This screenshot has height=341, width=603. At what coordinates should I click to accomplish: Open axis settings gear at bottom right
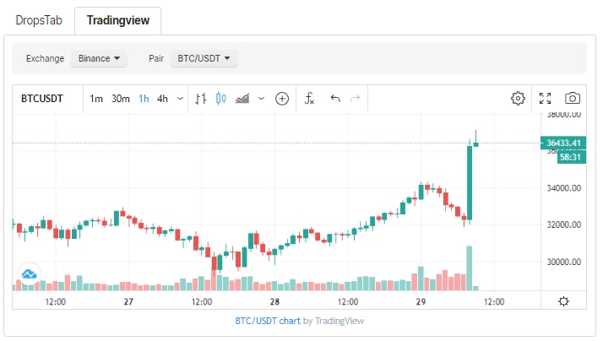[x=564, y=301]
